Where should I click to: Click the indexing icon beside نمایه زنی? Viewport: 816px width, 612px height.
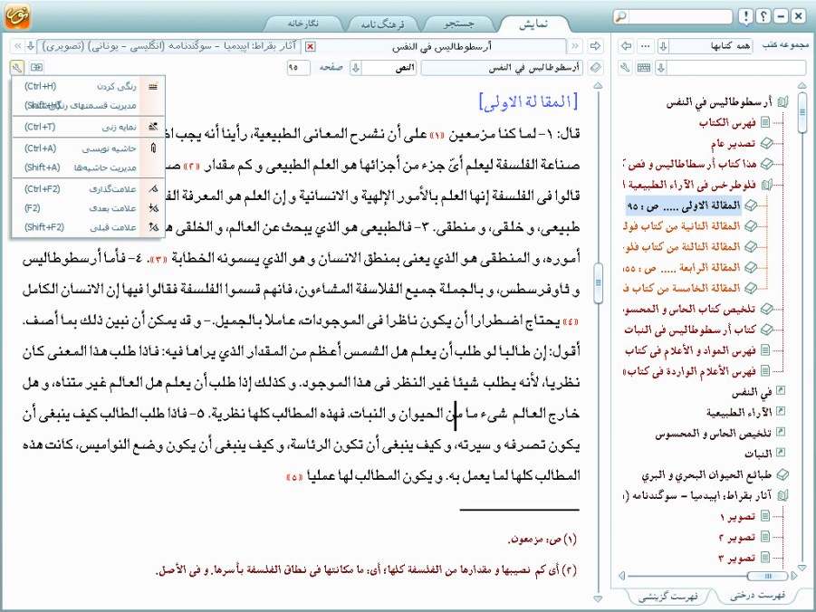coord(152,127)
